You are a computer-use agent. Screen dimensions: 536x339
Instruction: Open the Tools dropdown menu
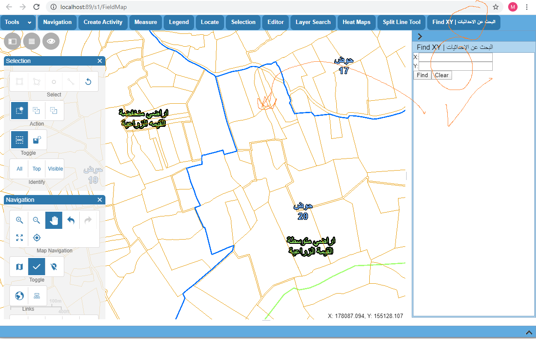pyautogui.click(x=18, y=22)
